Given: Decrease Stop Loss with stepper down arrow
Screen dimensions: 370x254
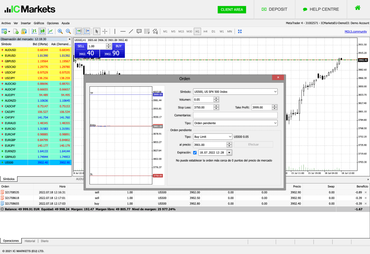Looking at the screenshot, I should [x=216, y=109].
